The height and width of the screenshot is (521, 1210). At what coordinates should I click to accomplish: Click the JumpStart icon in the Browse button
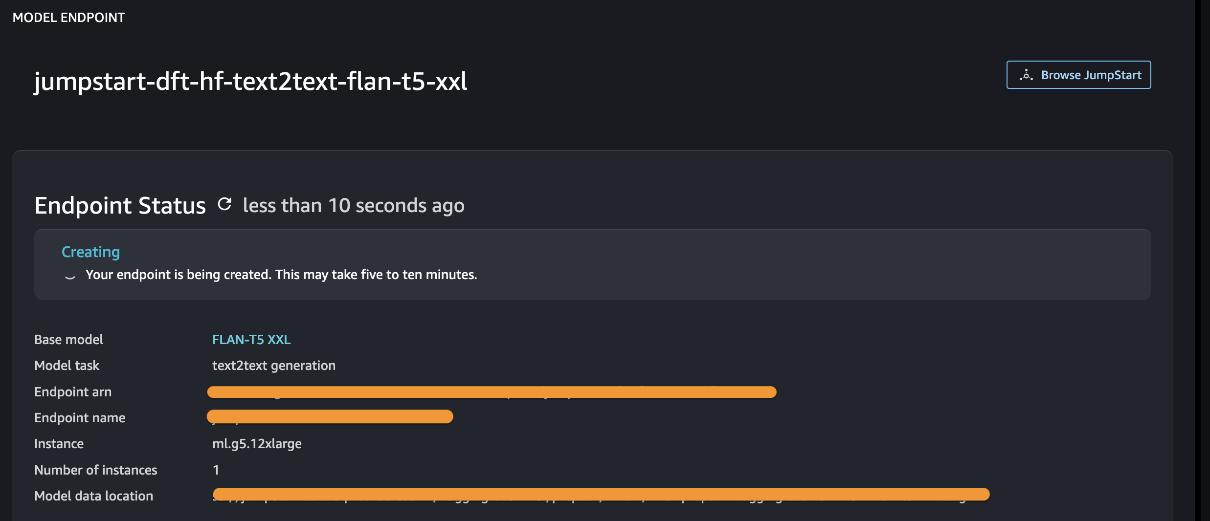tap(1026, 75)
